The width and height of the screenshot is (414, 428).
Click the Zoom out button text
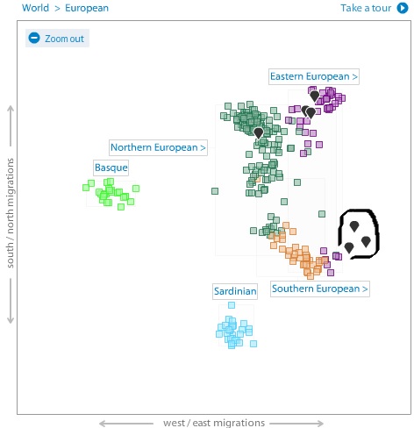click(x=64, y=39)
